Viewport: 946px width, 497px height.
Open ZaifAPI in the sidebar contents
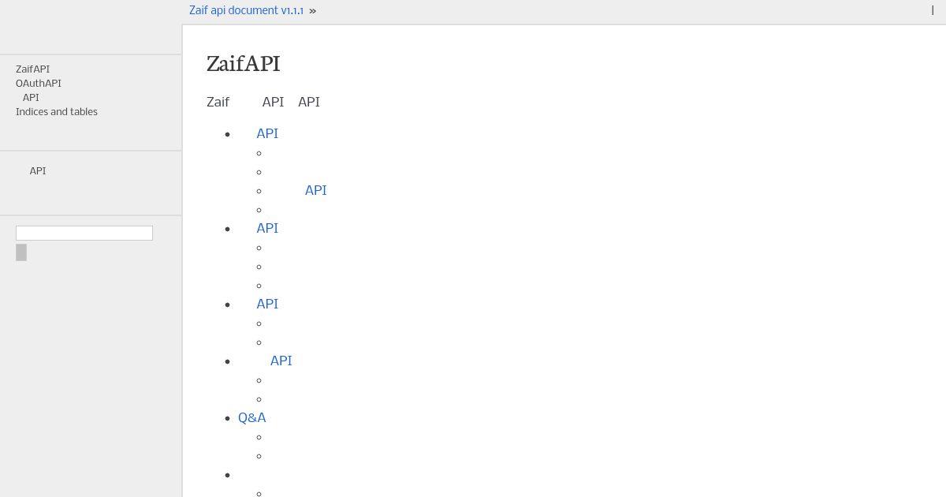(32, 69)
